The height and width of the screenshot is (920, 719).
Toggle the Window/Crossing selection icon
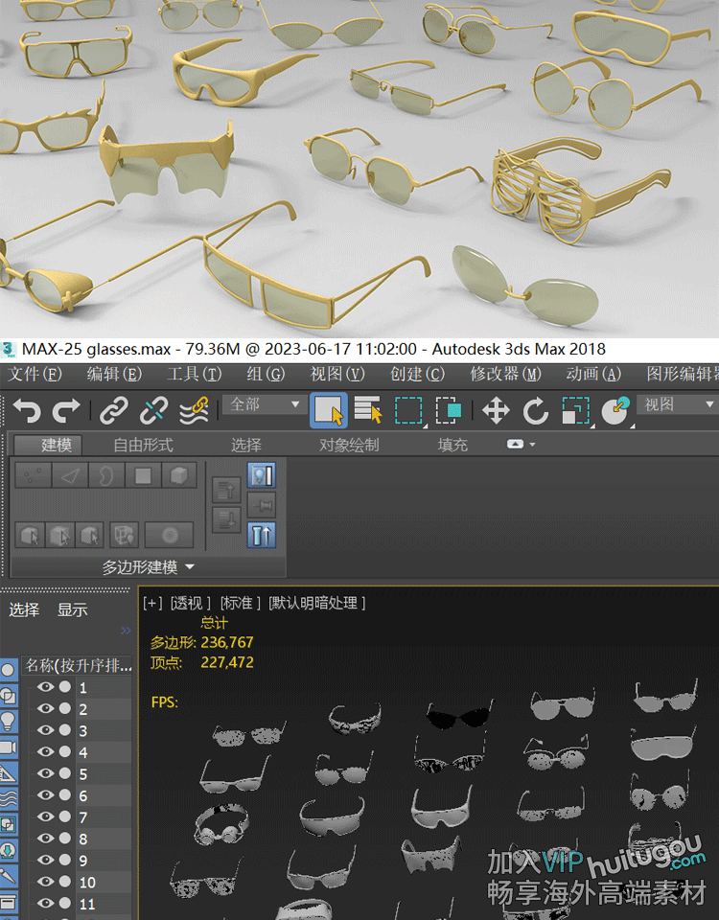(x=448, y=410)
